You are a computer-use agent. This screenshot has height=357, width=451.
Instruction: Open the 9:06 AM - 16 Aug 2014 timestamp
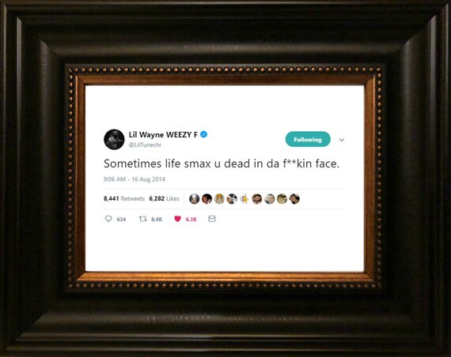click(135, 179)
